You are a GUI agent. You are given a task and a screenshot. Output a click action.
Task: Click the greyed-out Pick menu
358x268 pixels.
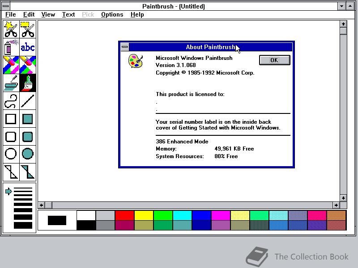click(88, 15)
